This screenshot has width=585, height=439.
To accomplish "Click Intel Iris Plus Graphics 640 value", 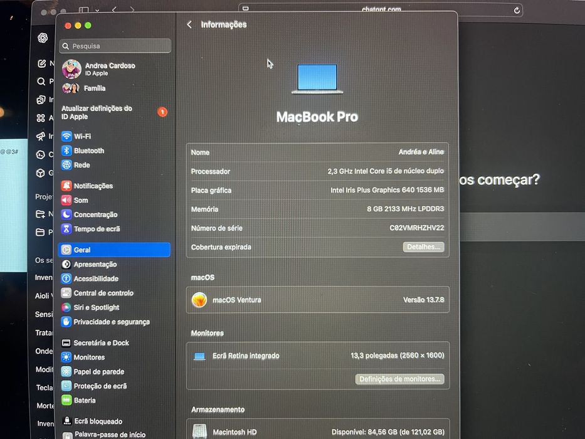I will (387, 190).
